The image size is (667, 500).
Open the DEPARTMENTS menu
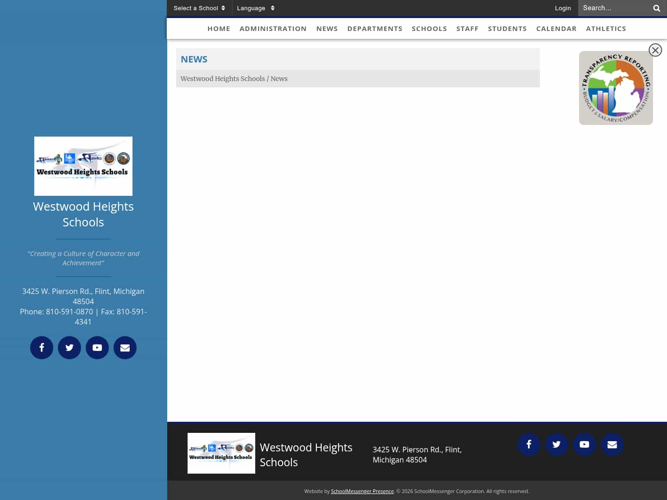[375, 28]
